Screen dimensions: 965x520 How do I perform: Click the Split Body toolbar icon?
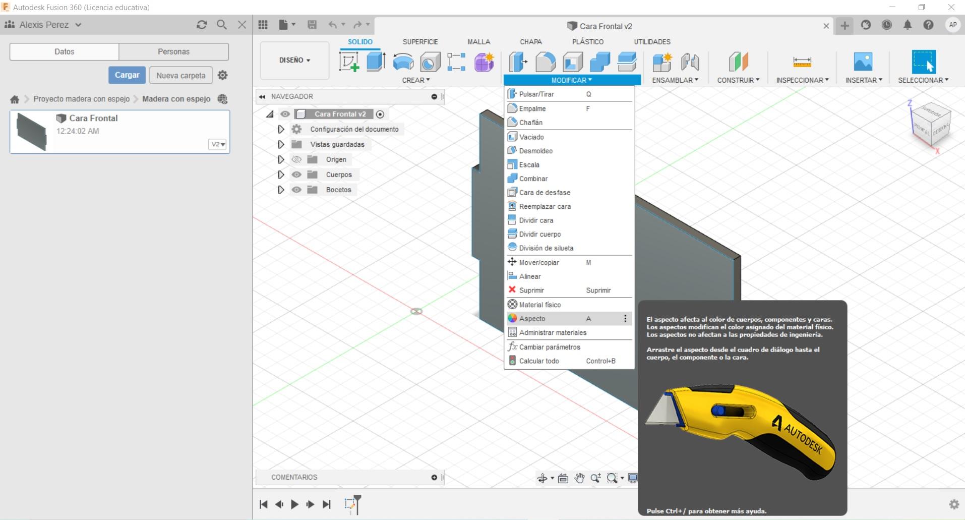point(627,62)
